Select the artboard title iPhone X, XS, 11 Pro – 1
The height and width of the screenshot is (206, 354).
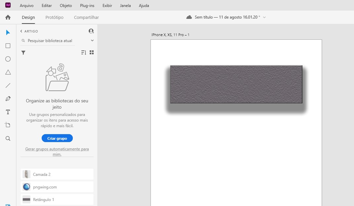[170, 35]
